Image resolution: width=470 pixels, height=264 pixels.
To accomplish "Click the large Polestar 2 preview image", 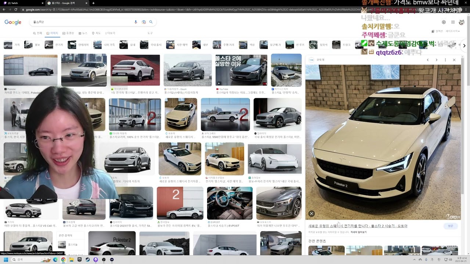I will [x=383, y=142].
